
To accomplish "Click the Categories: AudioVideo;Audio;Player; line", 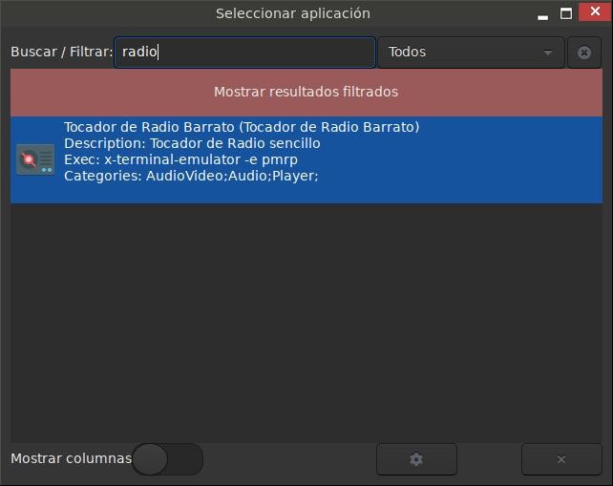I will pos(191,176).
